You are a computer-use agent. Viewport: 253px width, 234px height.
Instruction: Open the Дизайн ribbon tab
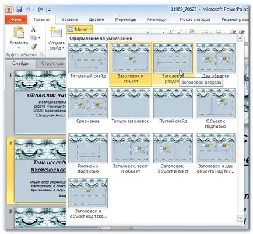[96, 19]
